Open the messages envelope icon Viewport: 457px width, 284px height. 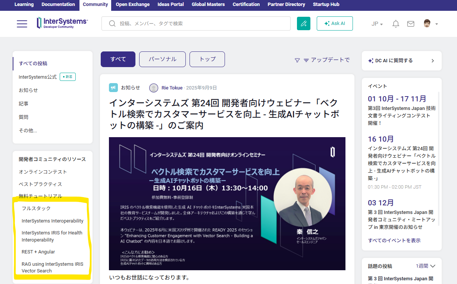tap(411, 24)
